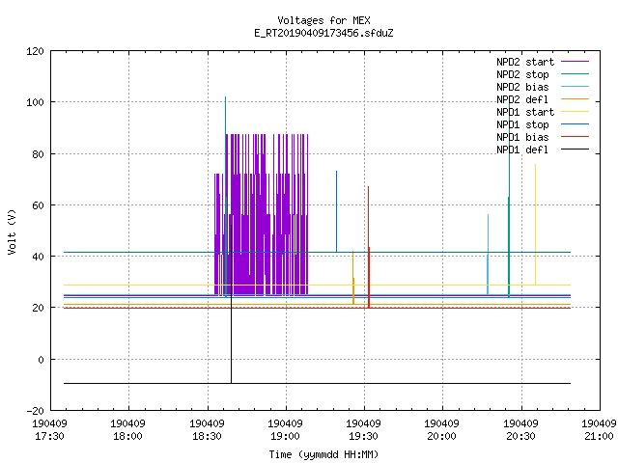Click the x-axis tick label 21:00

(x=599, y=436)
